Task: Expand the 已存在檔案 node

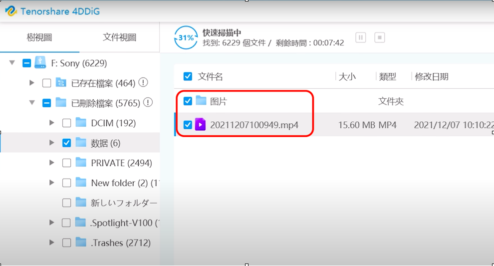Action: click(x=32, y=83)
